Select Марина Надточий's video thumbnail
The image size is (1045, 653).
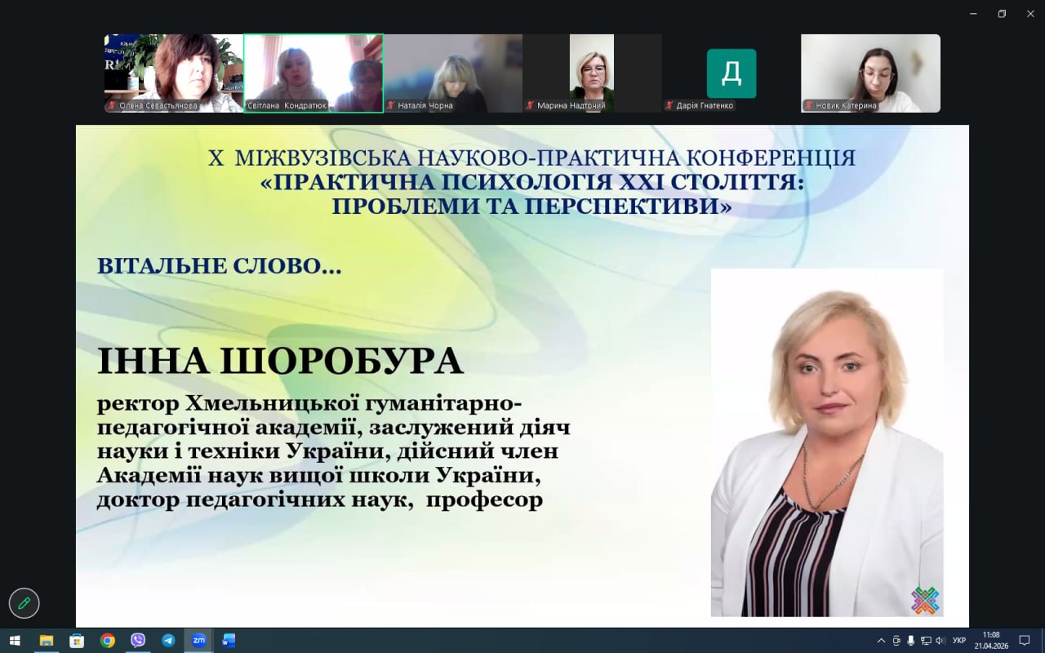tap(592, 73)
